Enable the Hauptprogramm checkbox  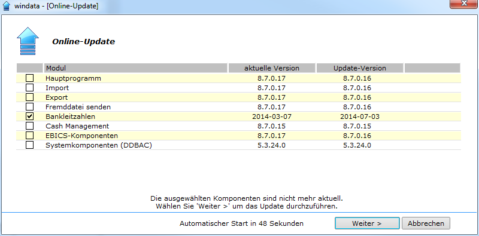pos(29,78)
